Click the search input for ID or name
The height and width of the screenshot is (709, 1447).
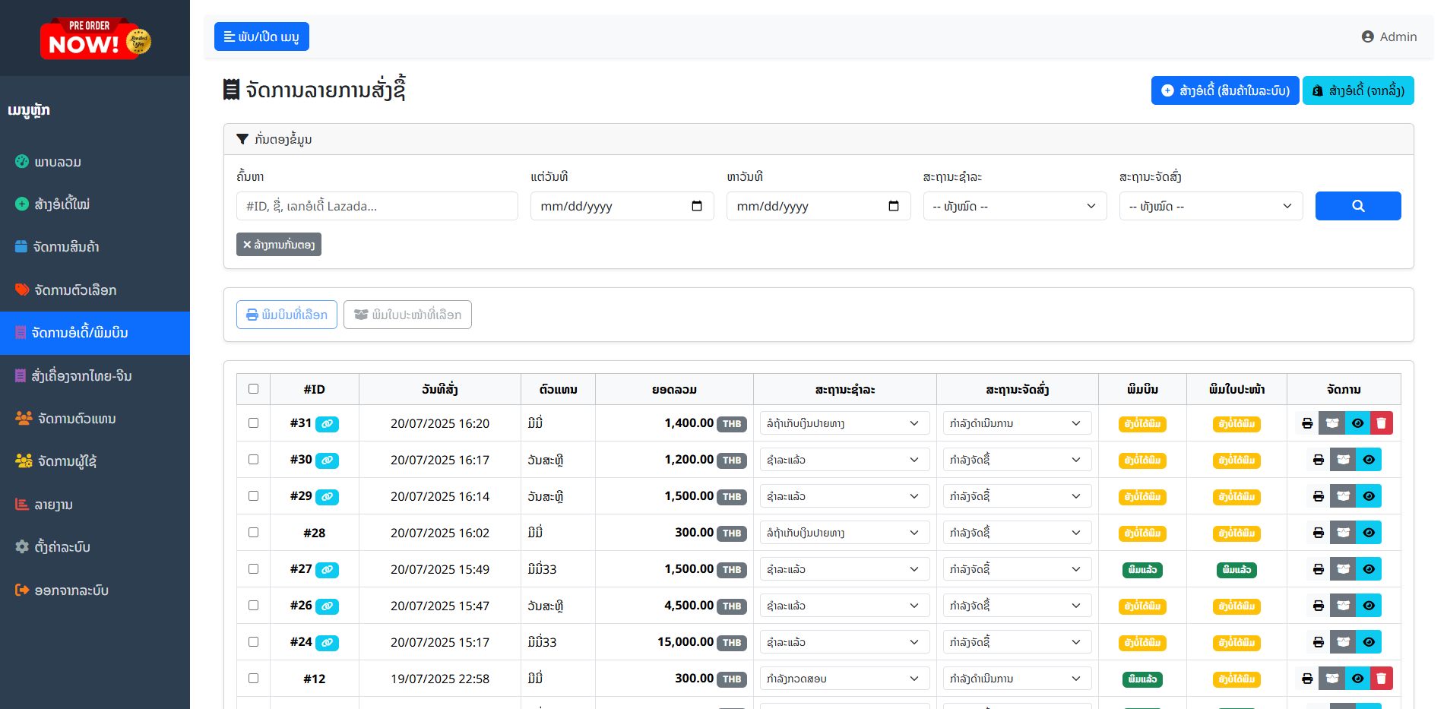[x=377, y=206]
